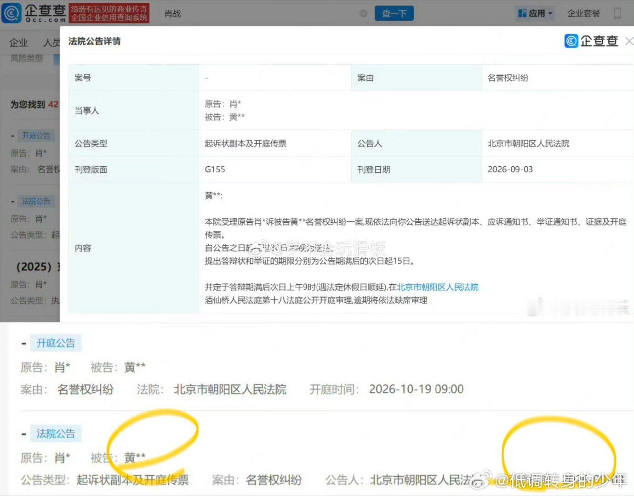This screenshot has height=496, width=634.
Task: Click the lower 开庭公告 label tag
Action: point(56,343)
